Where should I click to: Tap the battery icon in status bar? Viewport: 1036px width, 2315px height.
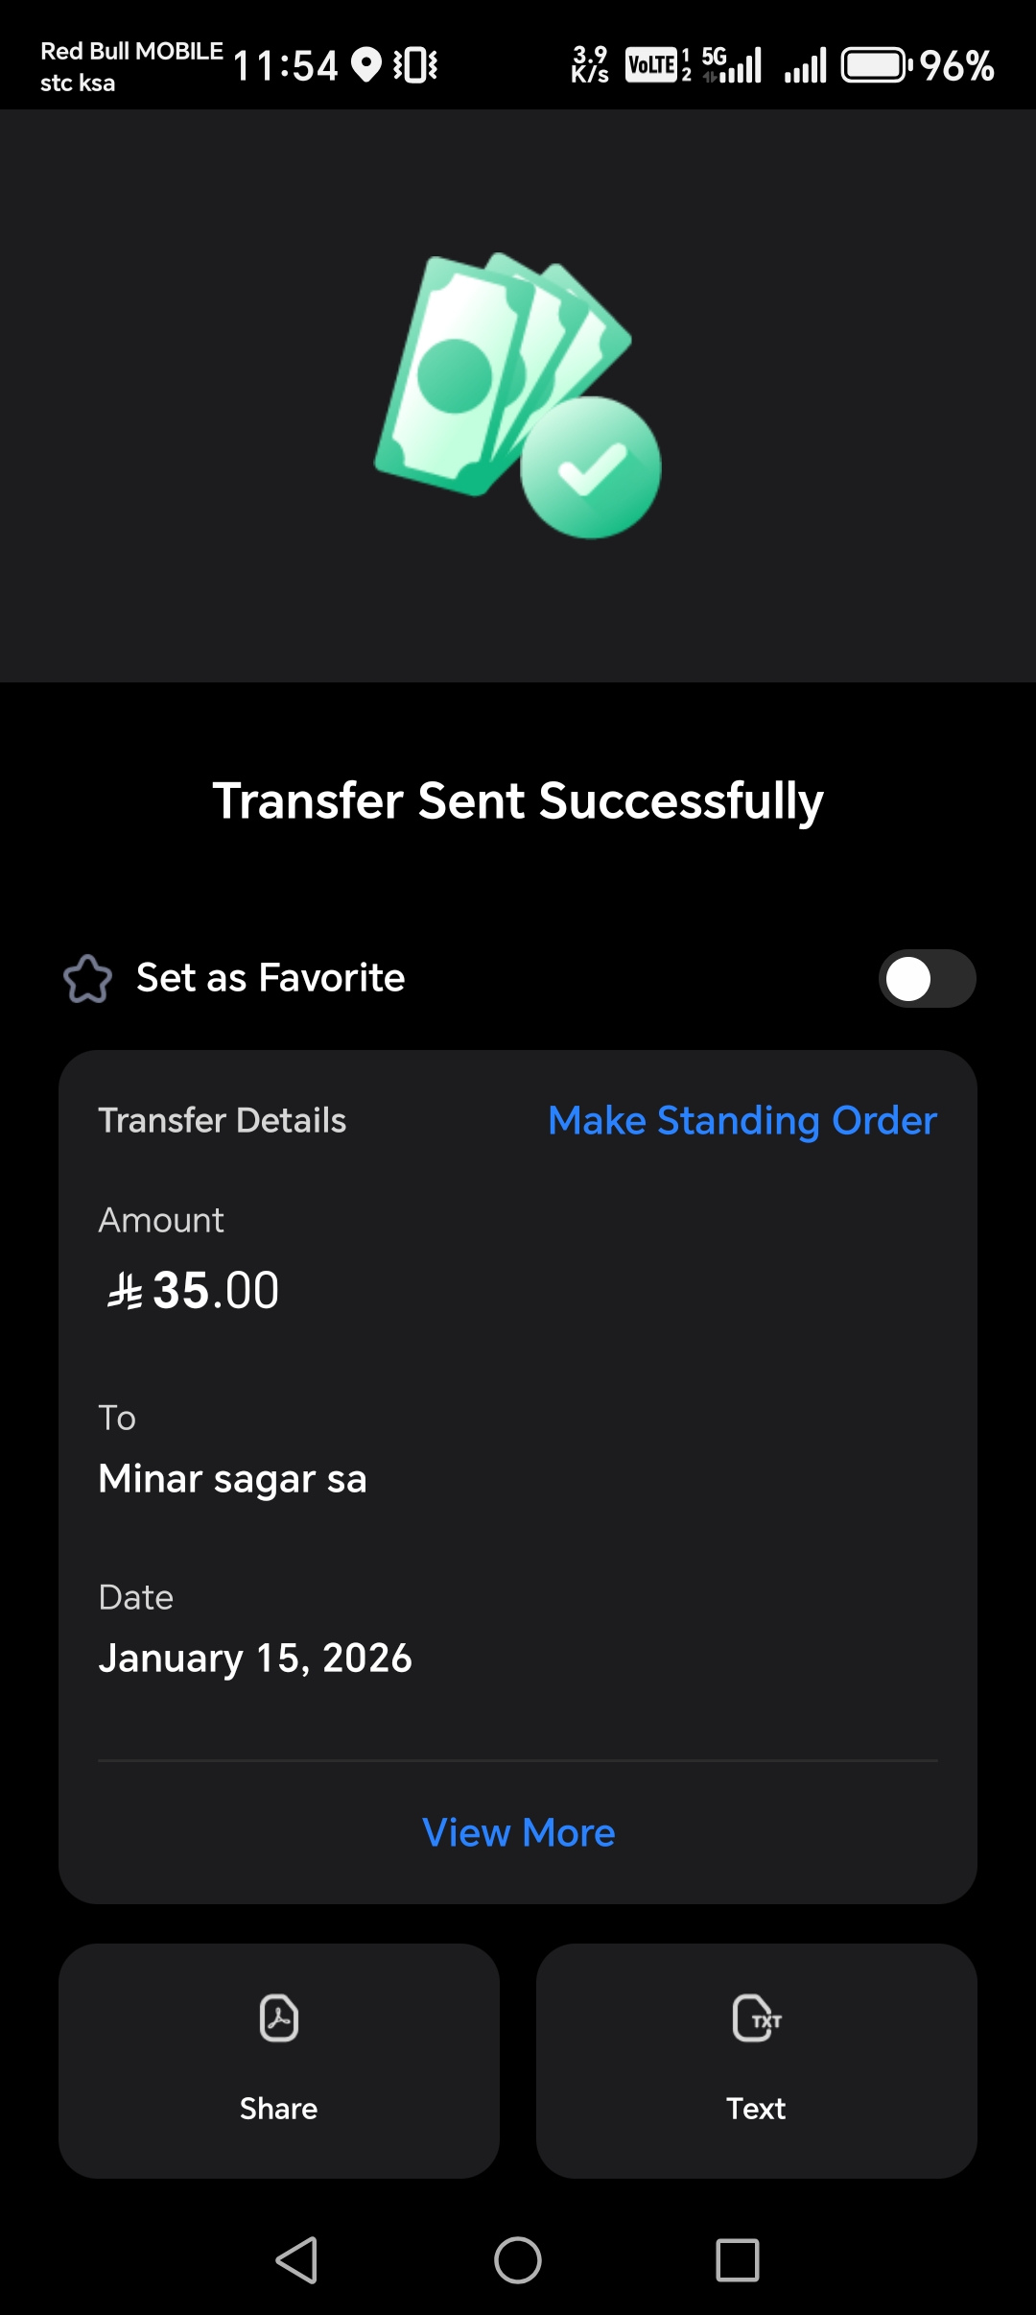876,65
